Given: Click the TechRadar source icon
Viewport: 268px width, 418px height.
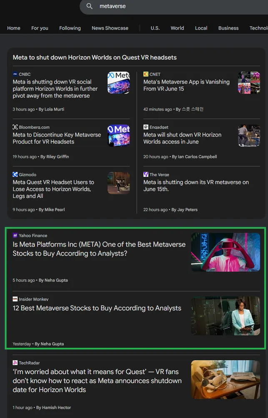Looking at the screenshot, I should (15, 363).
